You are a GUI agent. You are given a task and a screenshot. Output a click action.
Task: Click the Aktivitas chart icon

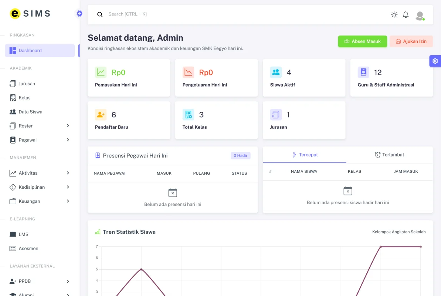[x=13, y=173]
